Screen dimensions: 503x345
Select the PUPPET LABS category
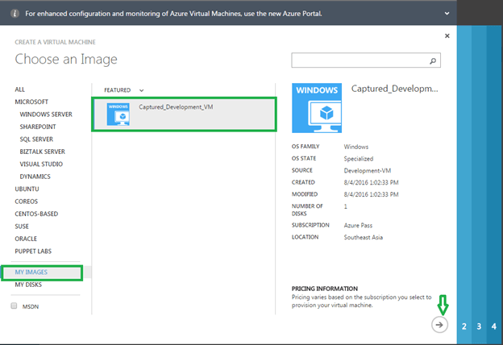tap(33, 251)
